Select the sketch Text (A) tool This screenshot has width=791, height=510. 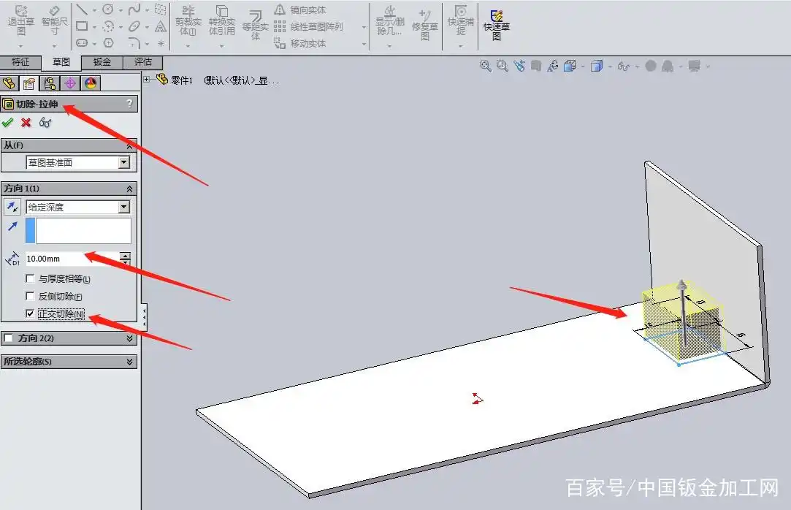pos(161,26)
